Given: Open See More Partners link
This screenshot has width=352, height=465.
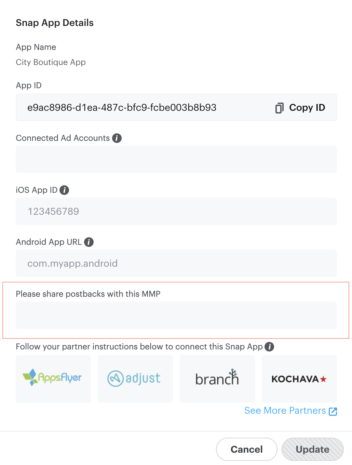Looking at the screenshot, I should click(285, 411).
